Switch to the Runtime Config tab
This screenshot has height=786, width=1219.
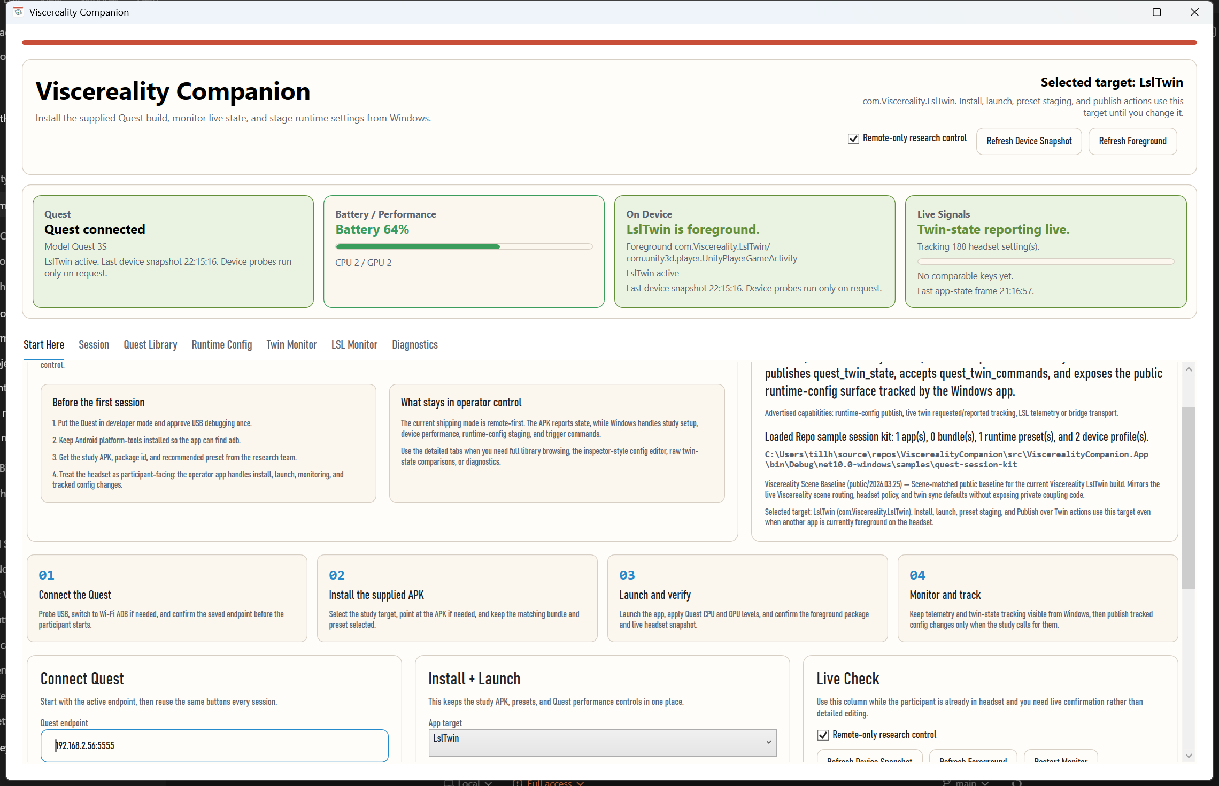pos(222,345)
